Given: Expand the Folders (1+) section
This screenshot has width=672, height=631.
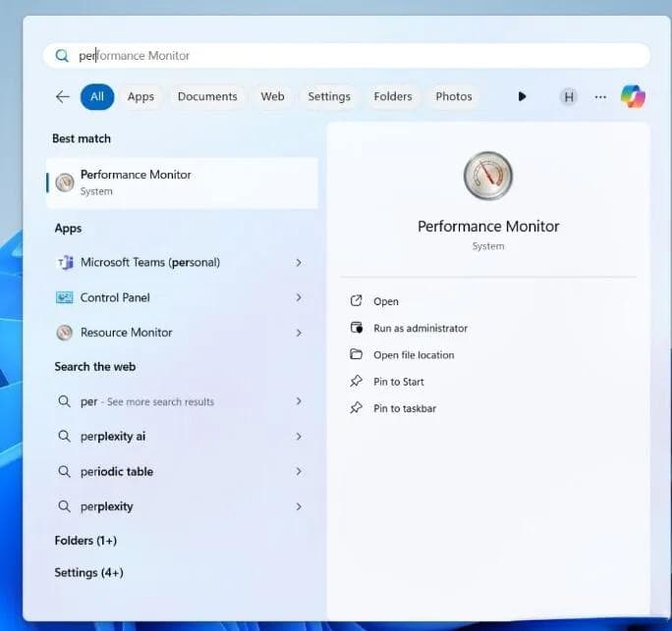Looking at the screenshot, I should [85, 541].
